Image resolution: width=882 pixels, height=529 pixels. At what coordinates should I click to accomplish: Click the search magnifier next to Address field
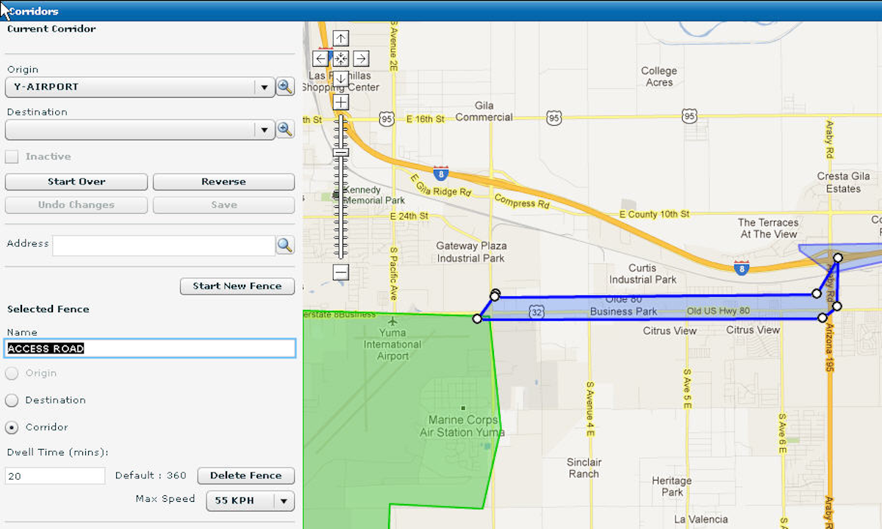284,245
